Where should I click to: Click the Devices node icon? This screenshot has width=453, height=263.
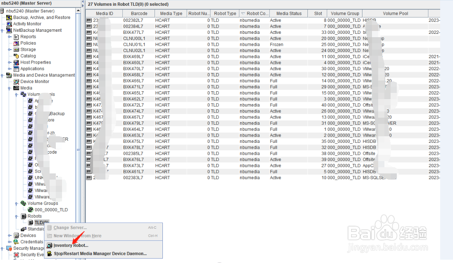click(16, 236)
